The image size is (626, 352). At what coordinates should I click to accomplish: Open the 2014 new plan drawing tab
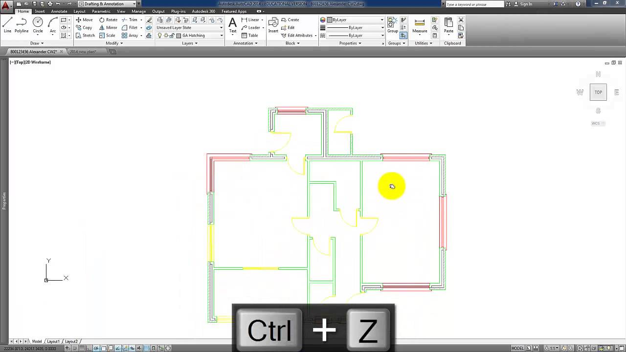pos(83,51)
